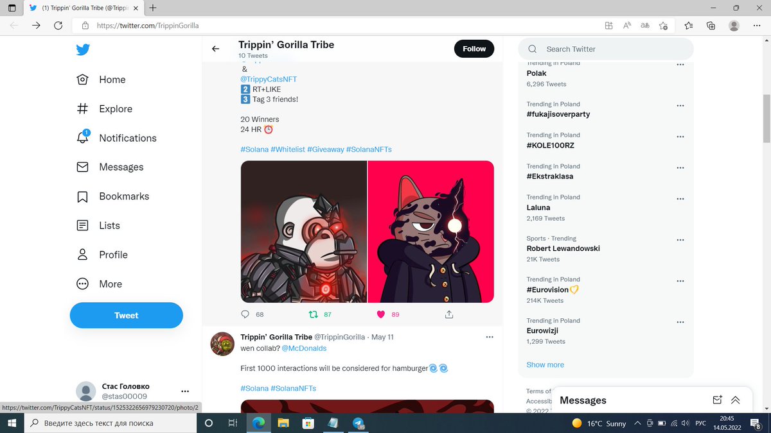The height and width of the screenshot is (433, 771).
Task: Click the Profile person icon
Action: [x=82, y=255]
